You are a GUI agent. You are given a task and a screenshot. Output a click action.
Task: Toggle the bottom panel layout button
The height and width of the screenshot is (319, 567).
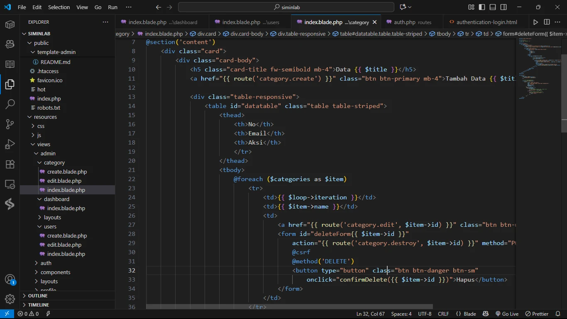click(x=493, y=7)
